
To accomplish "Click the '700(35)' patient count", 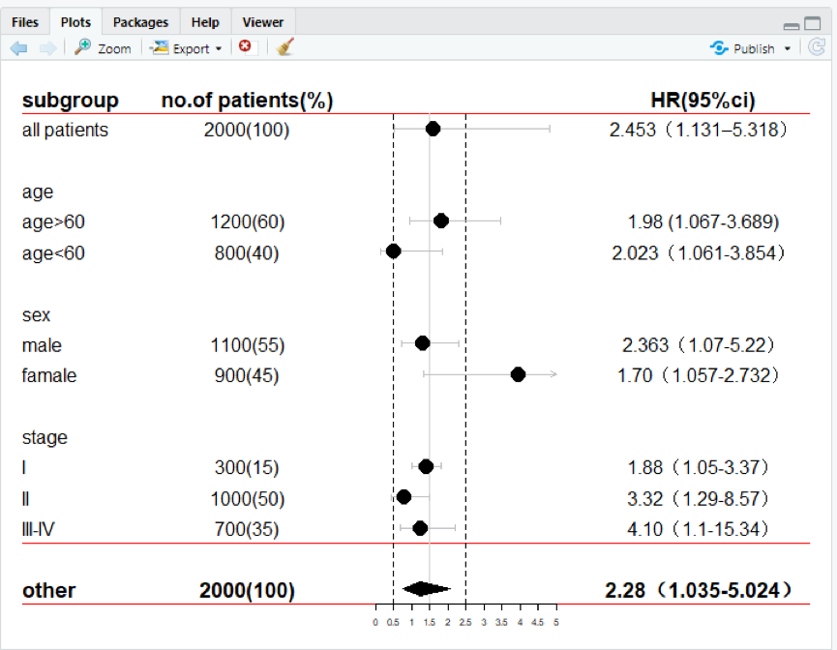I will coord(247,529).
